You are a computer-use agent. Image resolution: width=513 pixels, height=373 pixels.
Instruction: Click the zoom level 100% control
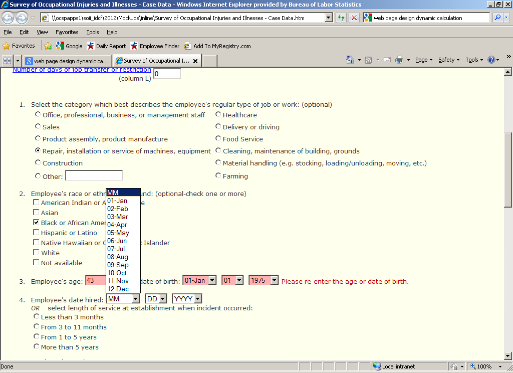[x=483, y=366]
